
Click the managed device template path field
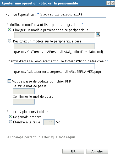tap(54, 46)
